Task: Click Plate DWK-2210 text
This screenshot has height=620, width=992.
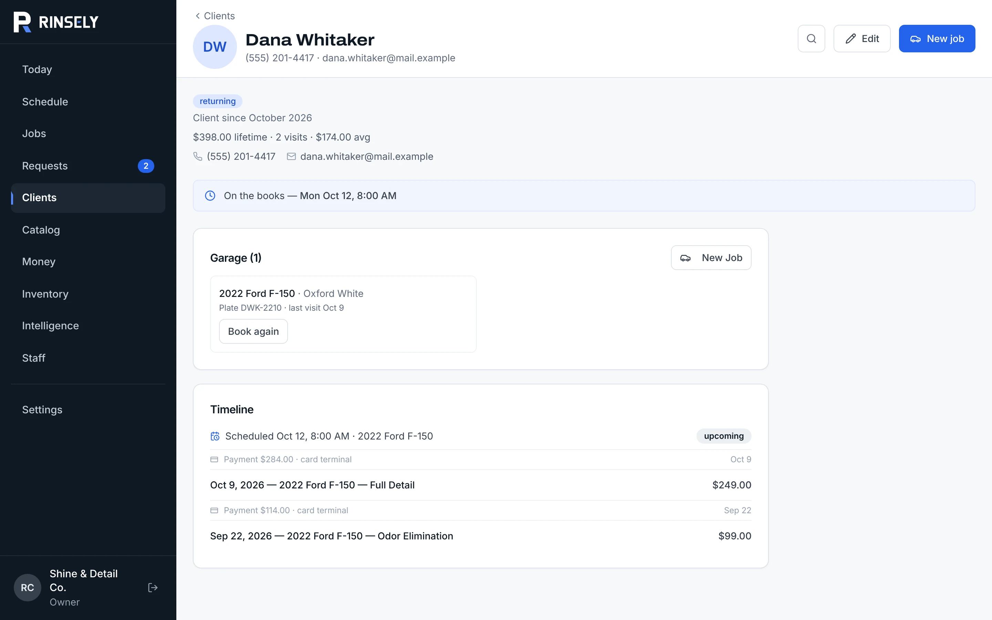Action: [250, 308]
